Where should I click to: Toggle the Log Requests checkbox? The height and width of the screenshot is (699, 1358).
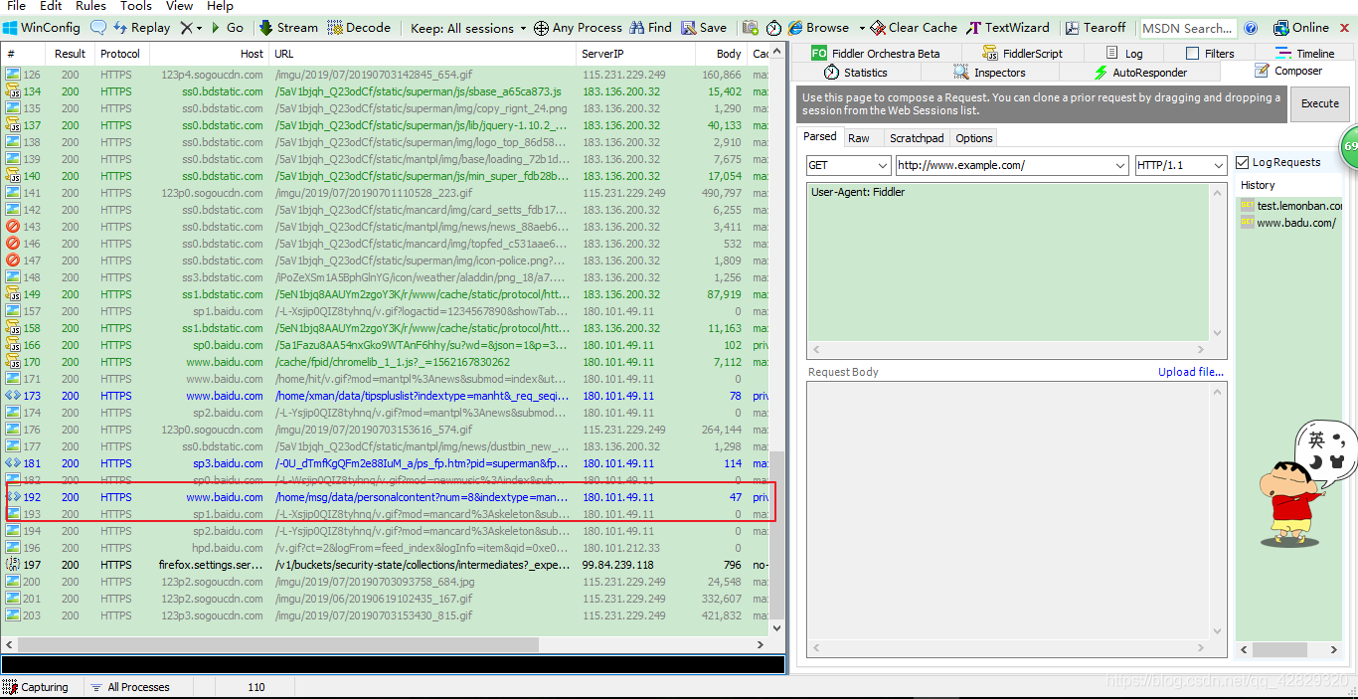coord(1243,163)
